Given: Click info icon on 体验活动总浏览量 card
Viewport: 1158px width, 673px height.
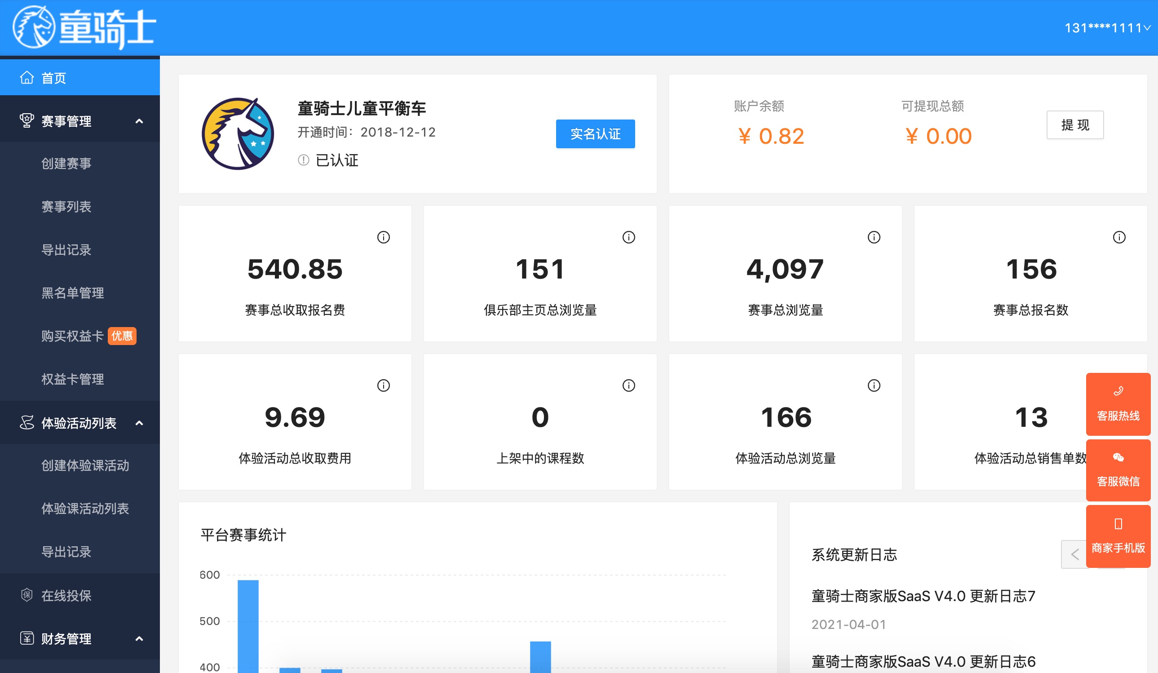Looking at the screenshot, I should [874, 385].
